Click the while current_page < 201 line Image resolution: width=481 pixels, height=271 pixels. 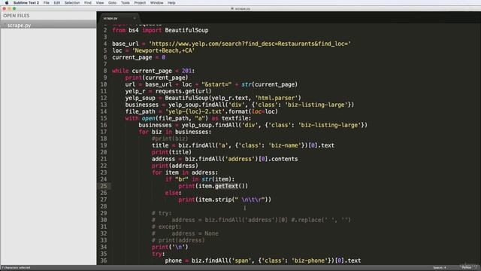tap(153, 71)
